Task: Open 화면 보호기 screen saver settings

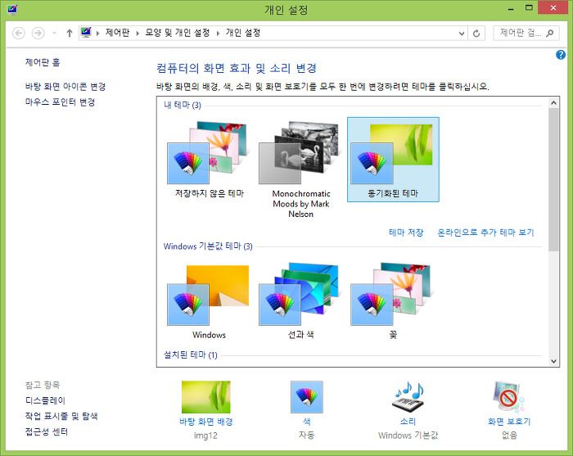Action: click(x=509, y=410)
